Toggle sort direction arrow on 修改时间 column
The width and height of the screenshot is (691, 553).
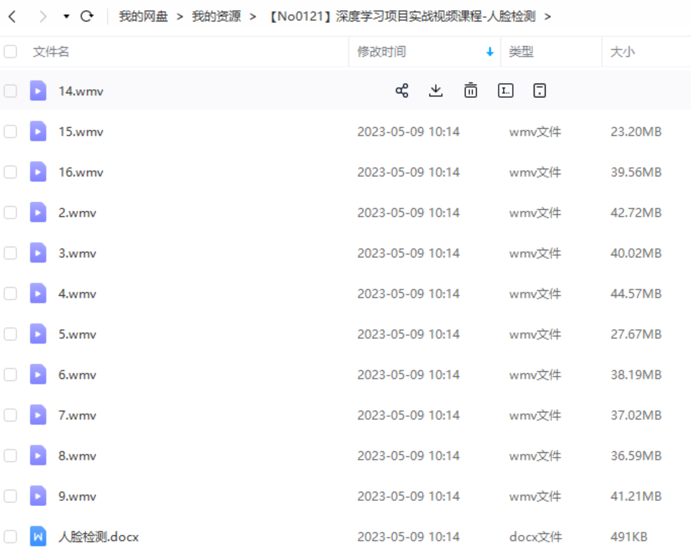pos(490,52)
